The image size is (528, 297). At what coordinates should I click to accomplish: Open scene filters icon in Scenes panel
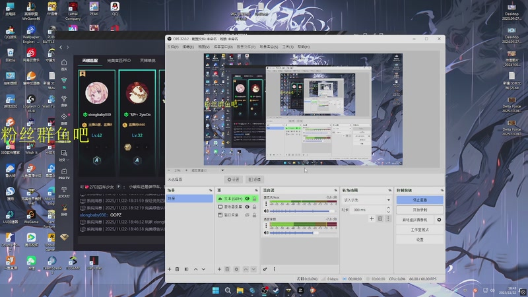187,269
